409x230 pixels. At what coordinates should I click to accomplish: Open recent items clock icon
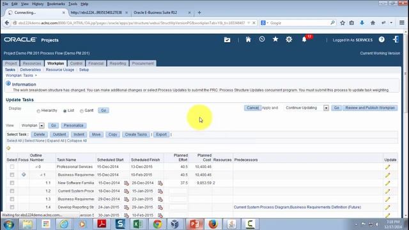click(x=262, y=40)
